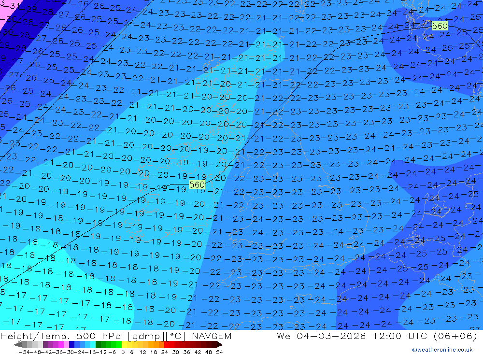Click the left gray arrow of the color scale
The height and width of the screenshot is (354, 483).
[x=17, y=345]
